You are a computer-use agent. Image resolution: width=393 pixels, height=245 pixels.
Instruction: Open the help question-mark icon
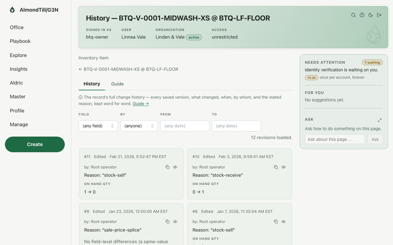point(362,15)
